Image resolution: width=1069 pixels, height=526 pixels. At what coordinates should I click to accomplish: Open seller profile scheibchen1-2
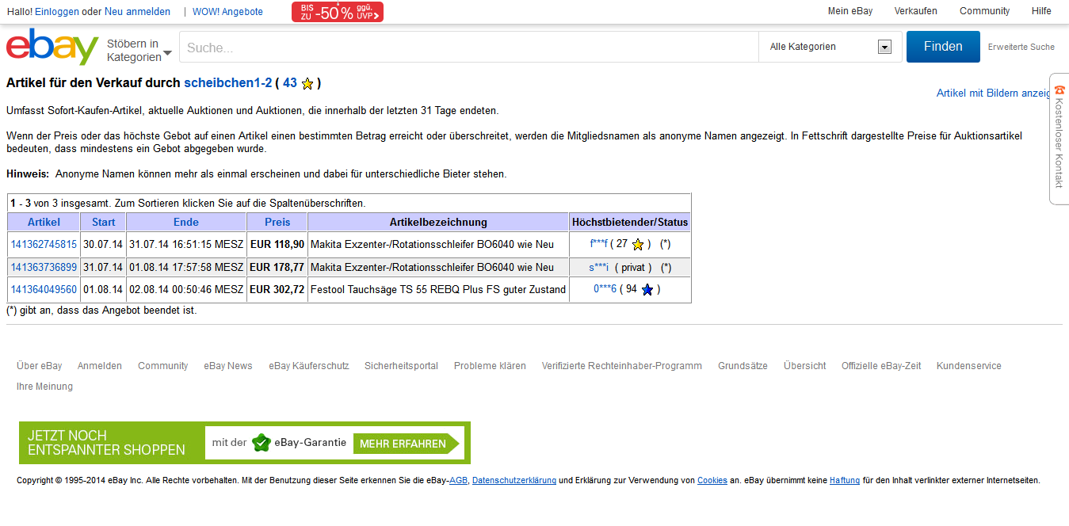228,83
